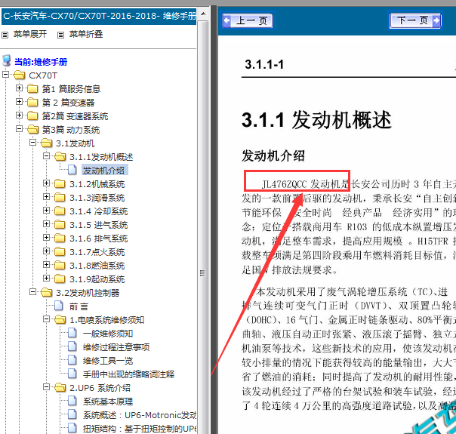The width and height of the screenshot is (456, 434).
Task: Go to next page with 下一页 button
Action: (x=415, y=20)
